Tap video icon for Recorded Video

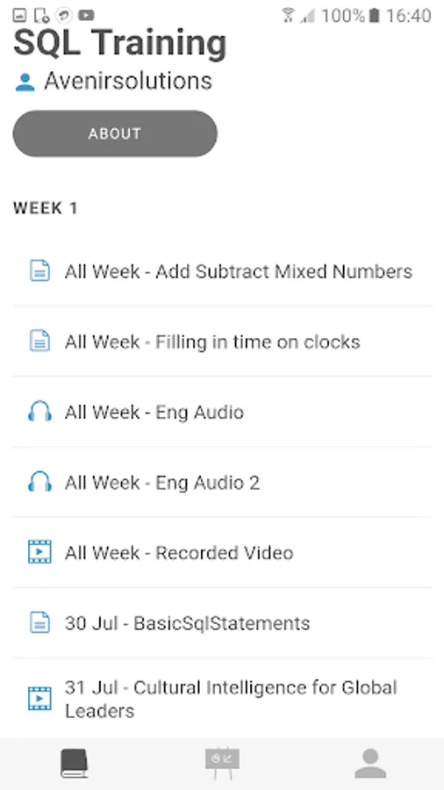(39, 552)
